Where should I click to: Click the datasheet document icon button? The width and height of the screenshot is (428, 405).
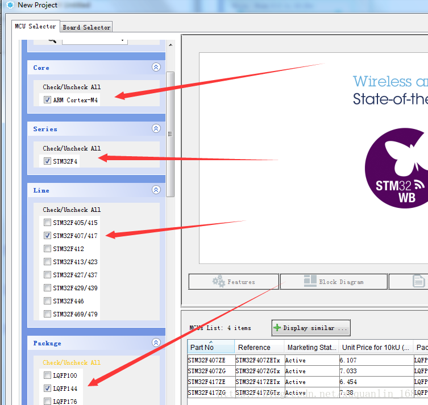tap(418, 281)
